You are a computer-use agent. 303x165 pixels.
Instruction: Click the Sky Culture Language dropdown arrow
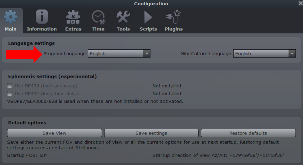coord(292,54)
